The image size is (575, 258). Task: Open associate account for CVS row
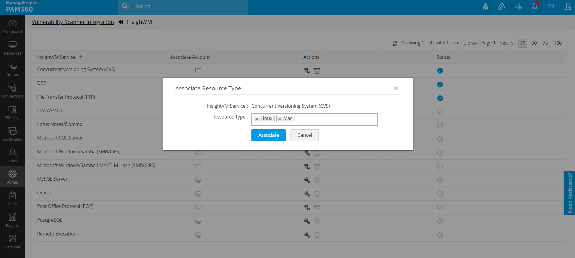(198, 71)
